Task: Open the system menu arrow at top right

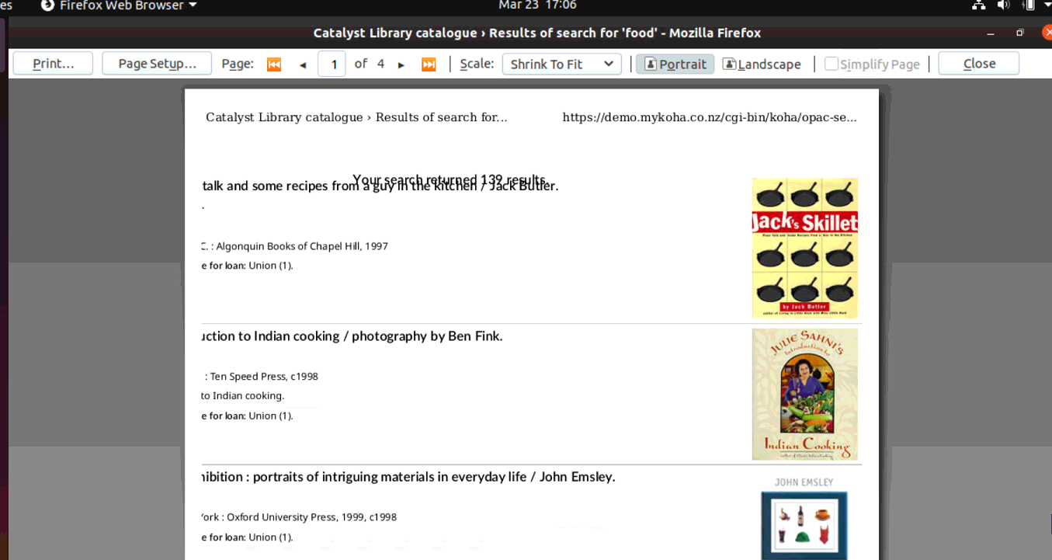Action: click(1047, 5)
